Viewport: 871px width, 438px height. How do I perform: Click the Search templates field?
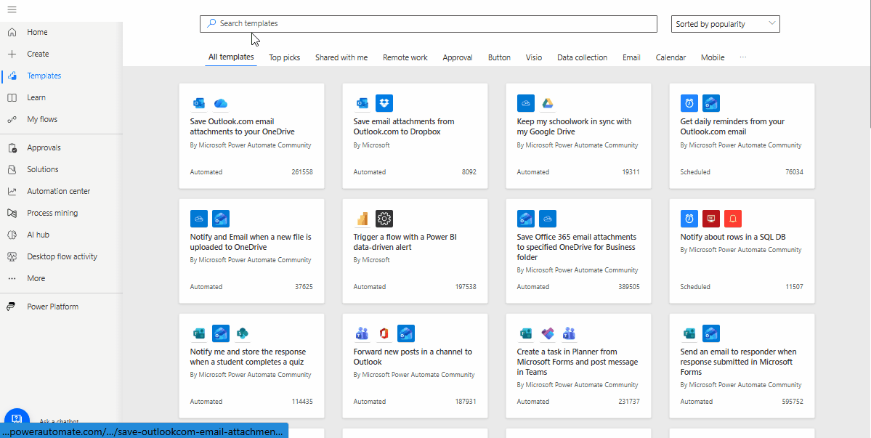(429, 24)
